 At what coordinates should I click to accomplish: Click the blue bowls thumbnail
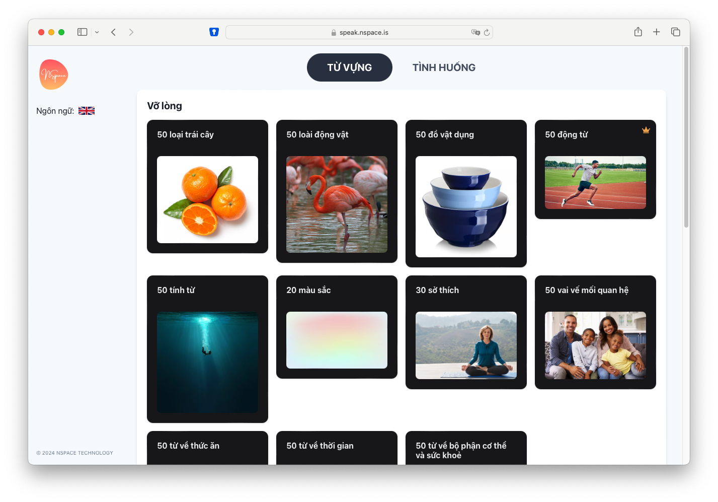[x=466, y=206]
